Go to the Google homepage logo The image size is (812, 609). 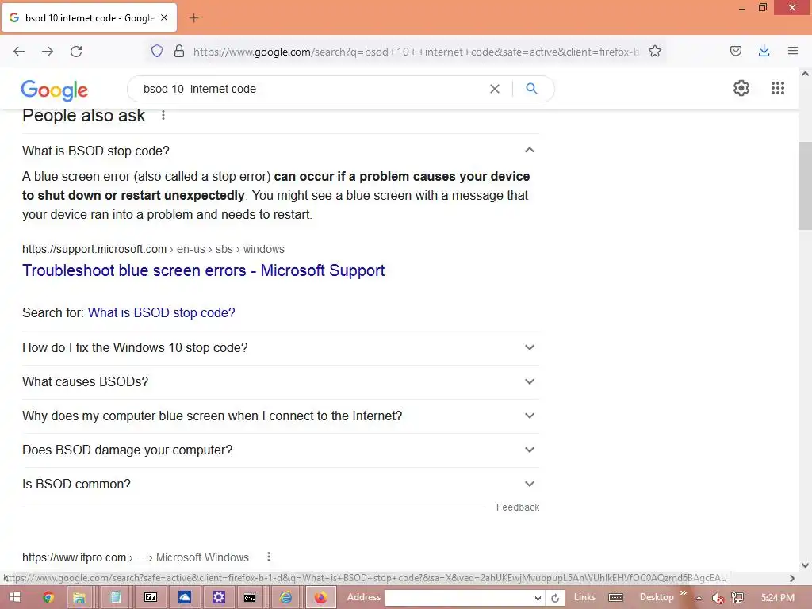coord(55,90)
